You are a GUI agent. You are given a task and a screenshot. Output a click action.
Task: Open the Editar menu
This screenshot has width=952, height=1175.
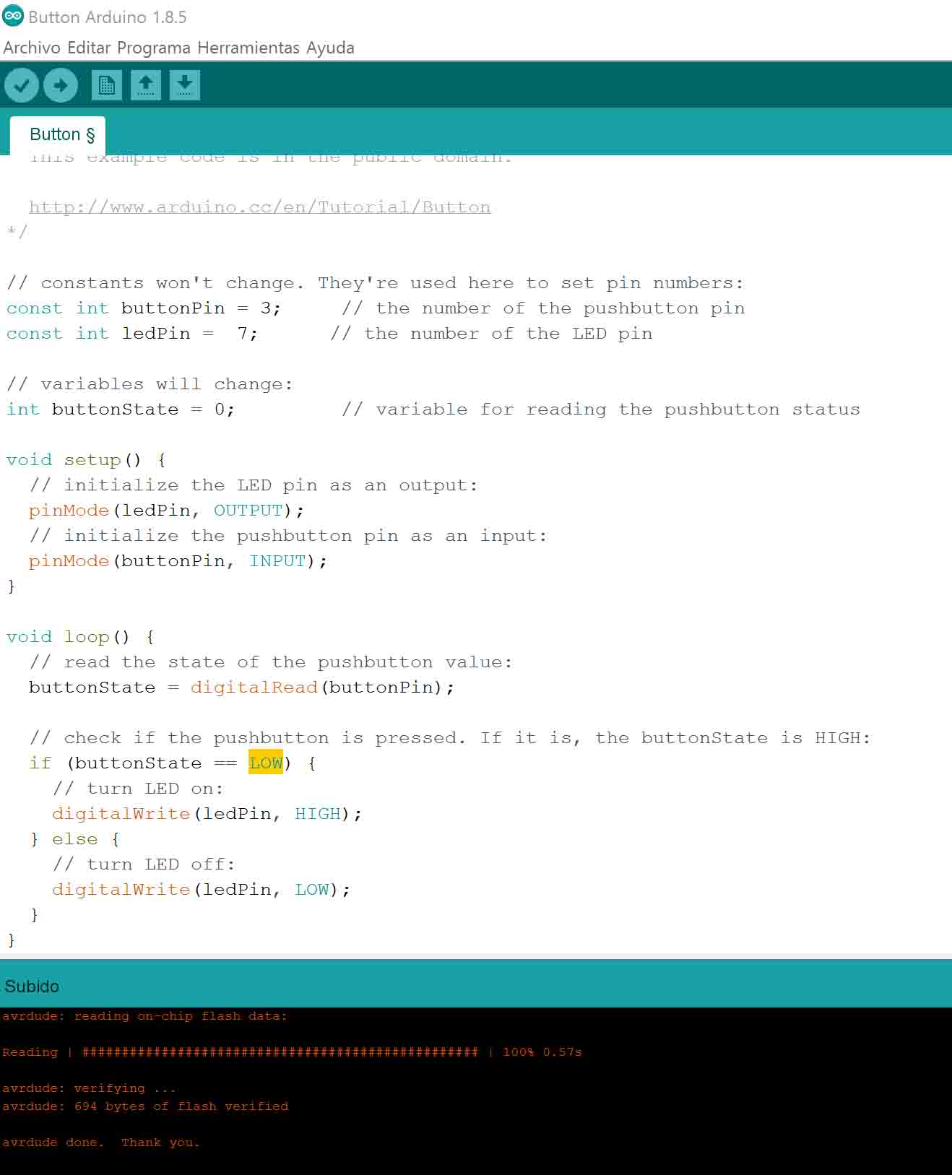click(89, 48)
